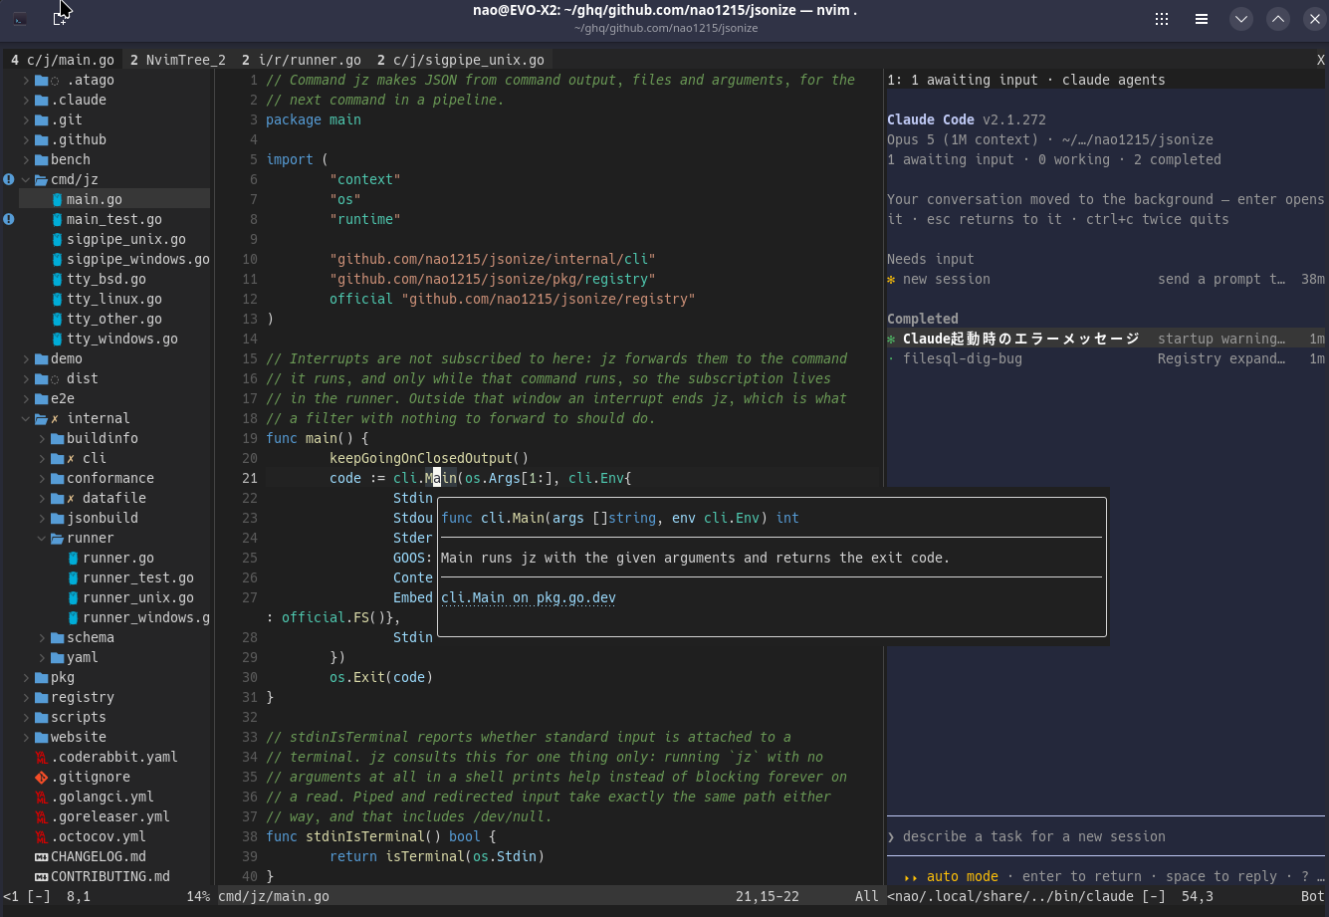Open sigpipe_windows.go in the file tree
Screen dimensions: 1329x917
(x=138, y=259)
